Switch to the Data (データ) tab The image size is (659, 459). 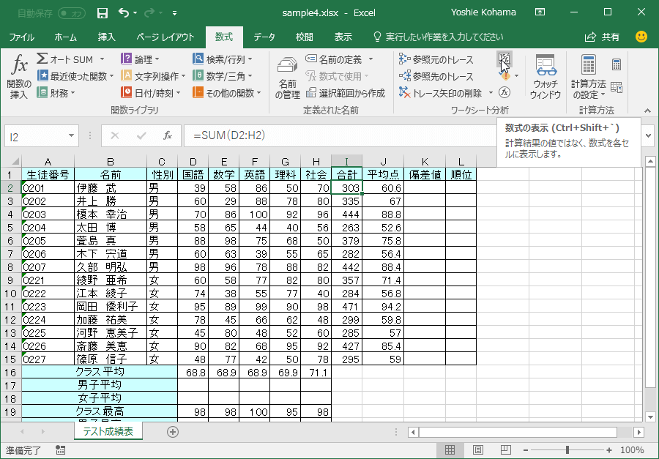point(264,37)
